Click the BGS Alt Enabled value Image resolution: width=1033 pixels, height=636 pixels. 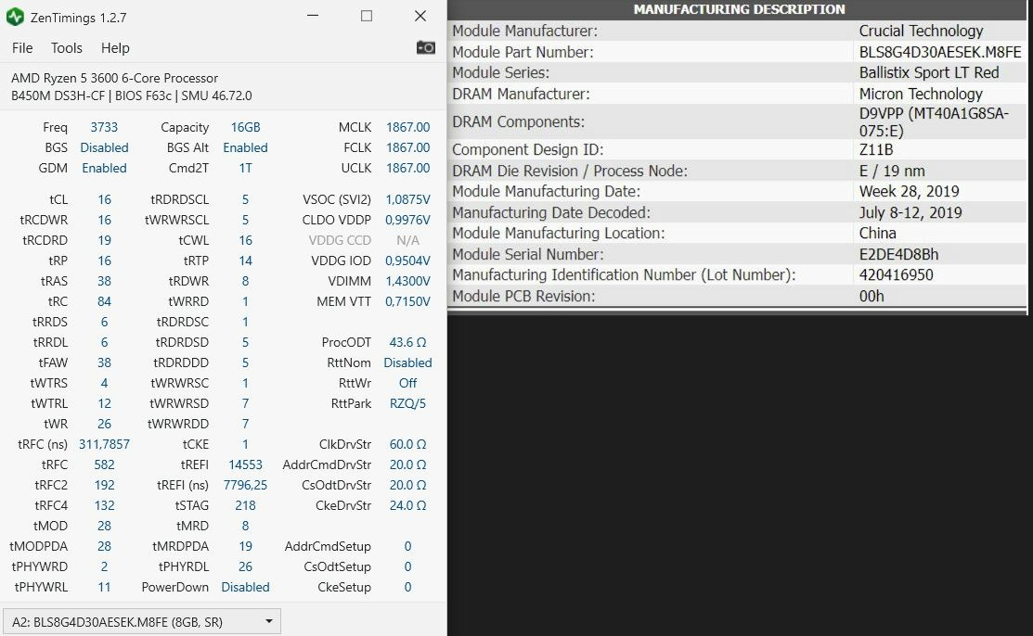[x=245, y=147]
